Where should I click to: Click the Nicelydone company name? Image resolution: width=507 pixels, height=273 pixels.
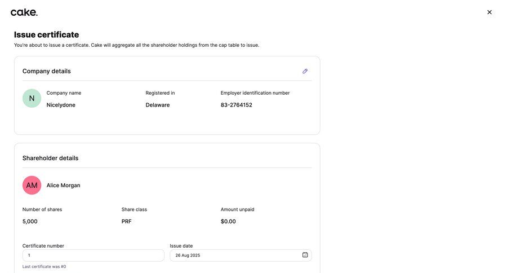tap(61, 105)
